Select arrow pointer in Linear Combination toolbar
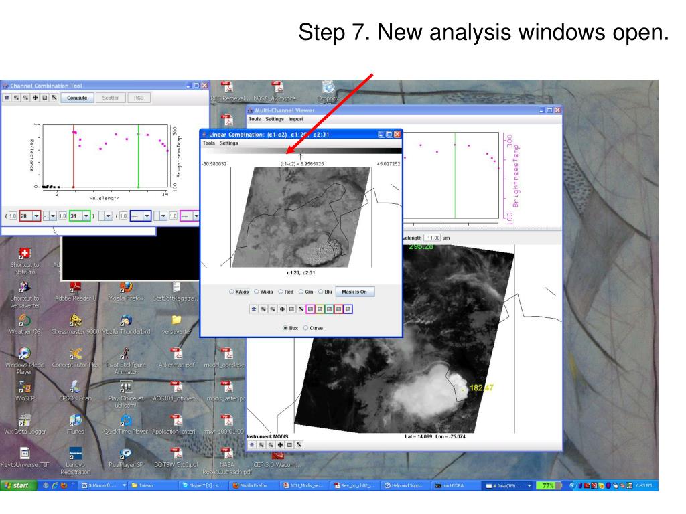 click(301, 309)
